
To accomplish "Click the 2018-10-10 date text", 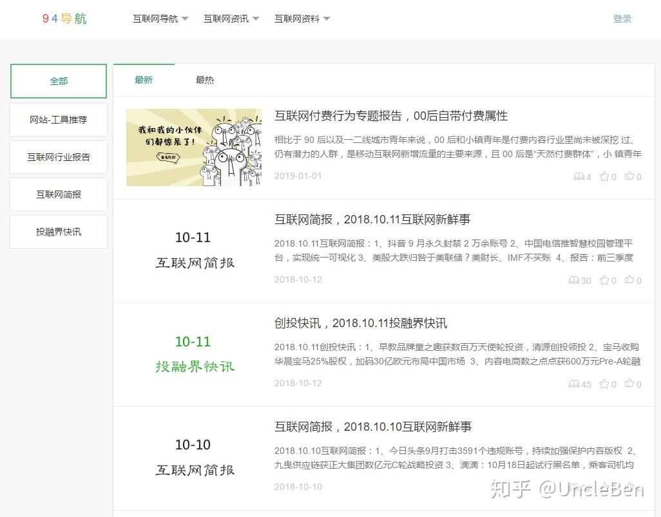I will pos(298,487).
